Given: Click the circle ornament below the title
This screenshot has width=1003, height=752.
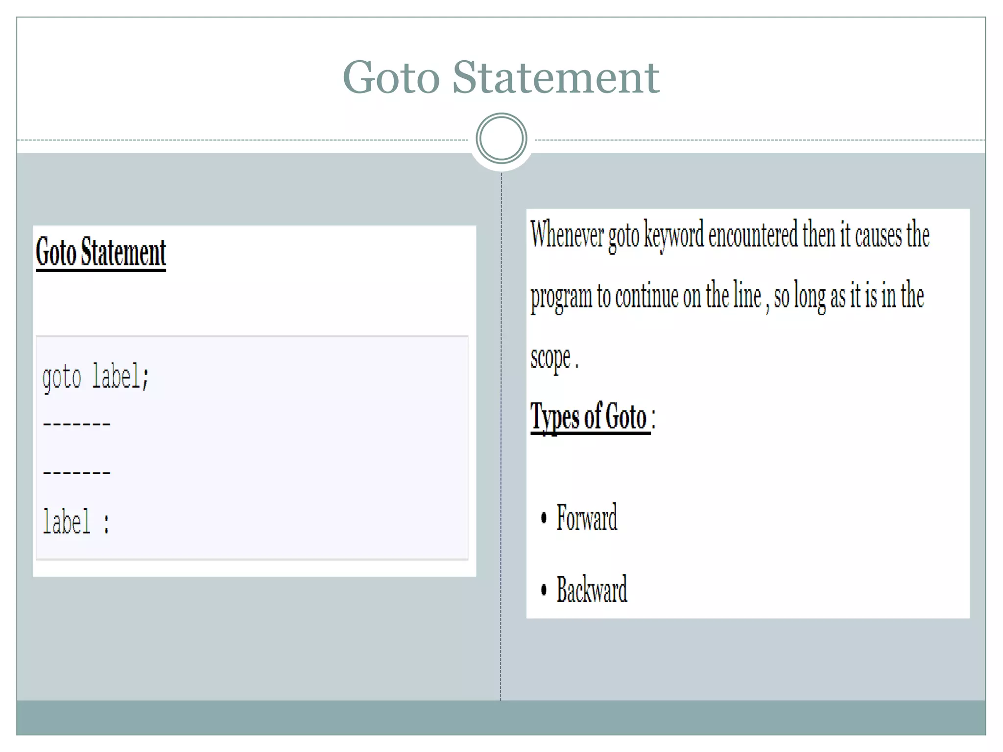Looking at the screenshot, I should (x=501, y=139).
